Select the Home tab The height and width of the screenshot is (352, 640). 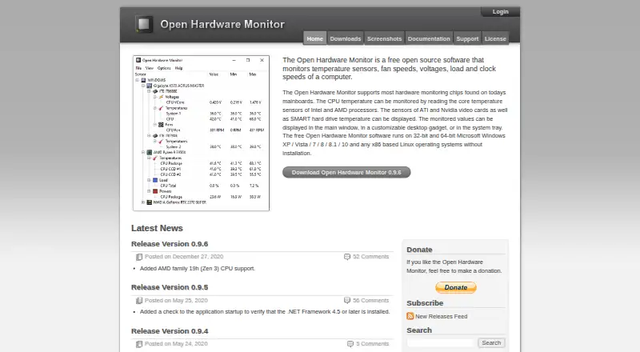(x=314, y=38)
